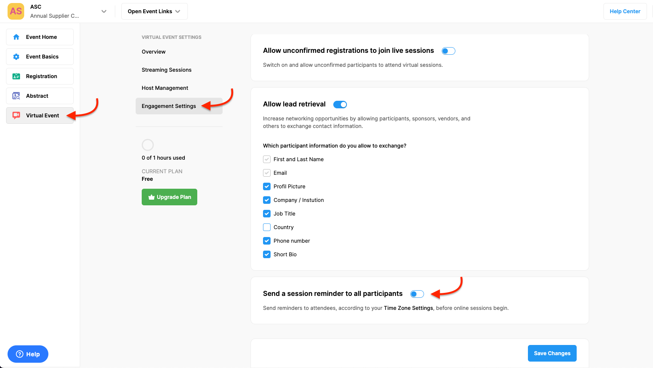Click the Virtual Event camera icon

pyautogui.click(x=16, y=115)
